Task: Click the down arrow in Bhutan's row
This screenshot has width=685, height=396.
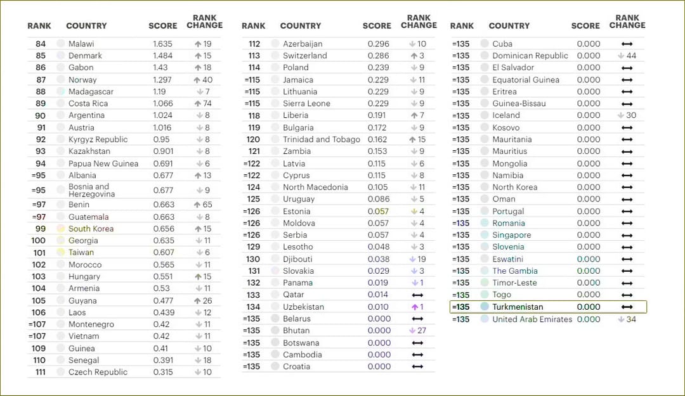Action: click(412, 330)
